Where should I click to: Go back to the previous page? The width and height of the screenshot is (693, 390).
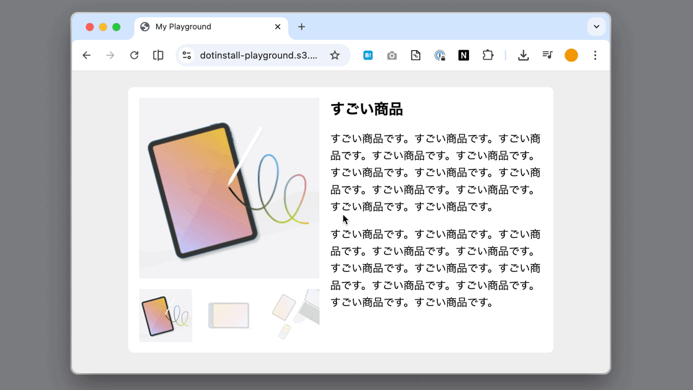87,55
